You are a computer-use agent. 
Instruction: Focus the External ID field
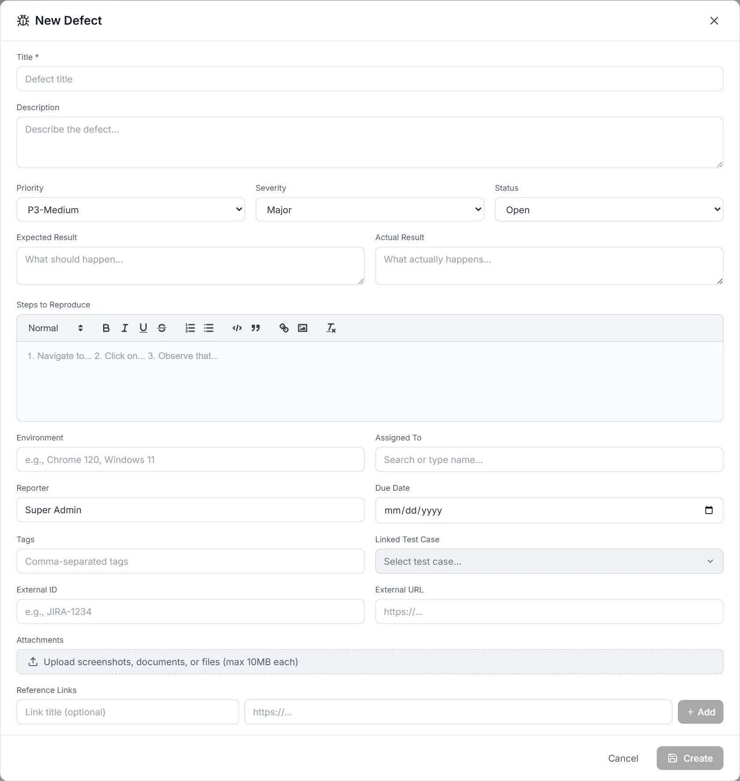click(x=190, y=611)
